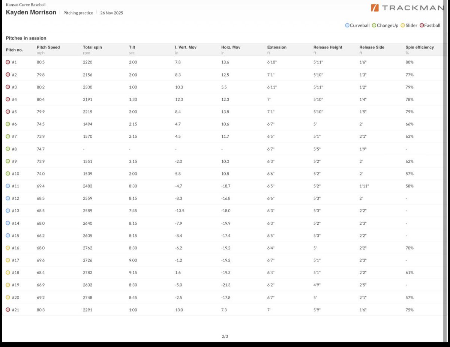
Task: Click release height value 4'9"
Action: point(318,285)
